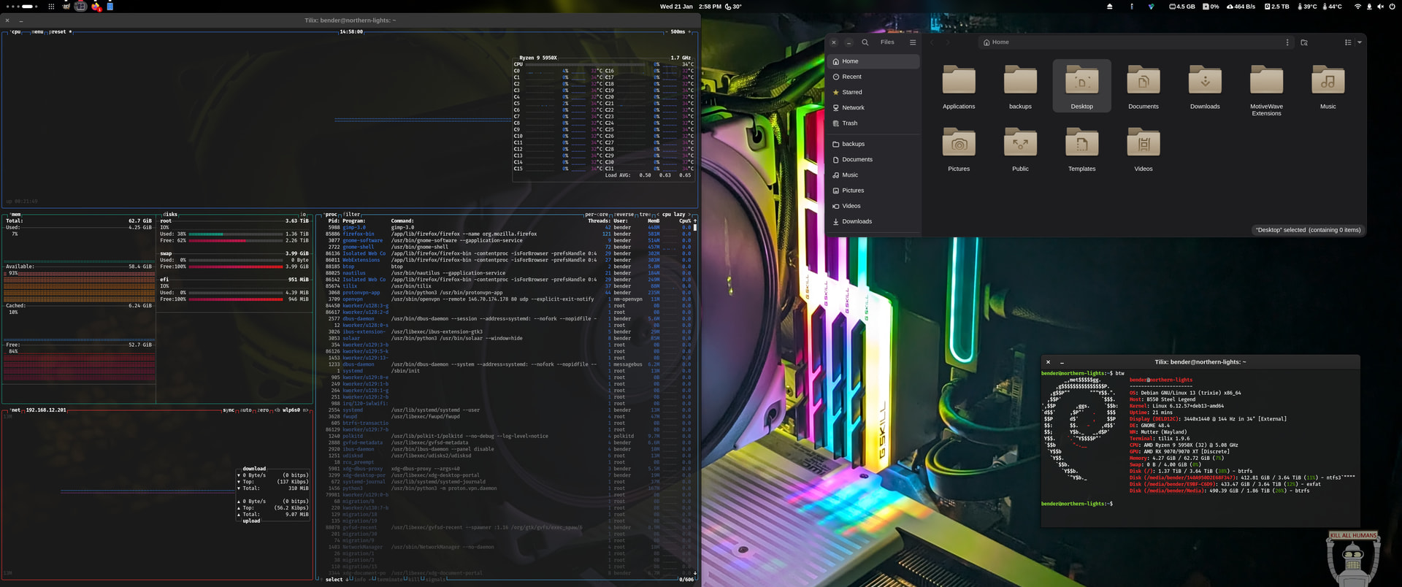This screenshot has height=587, width=1402.
Task: Open the Files hamburger main menu
Action: [913, 42]
